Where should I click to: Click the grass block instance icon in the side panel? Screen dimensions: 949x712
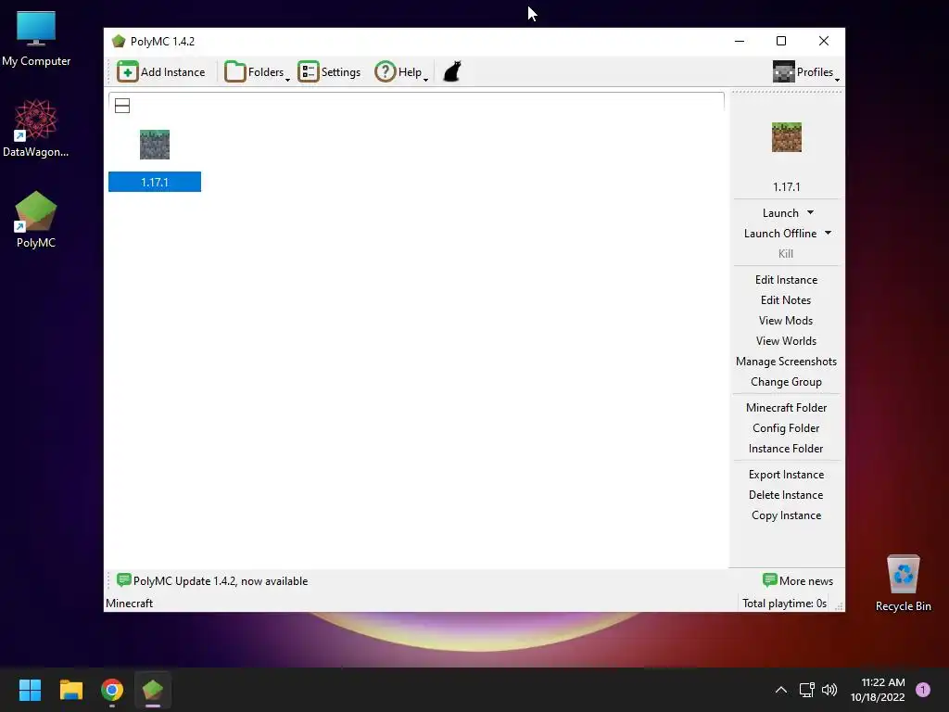click(786, 137)
